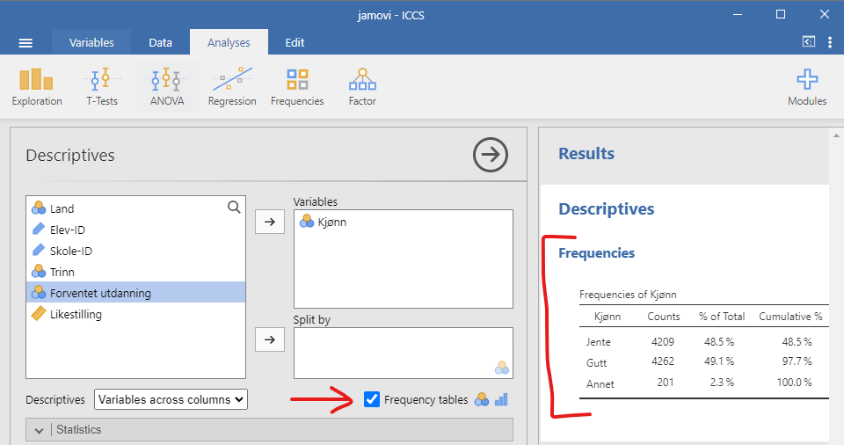Screen dimensions: 844x445
Task: Click the search icon in variable list
Action: point(234,208)
